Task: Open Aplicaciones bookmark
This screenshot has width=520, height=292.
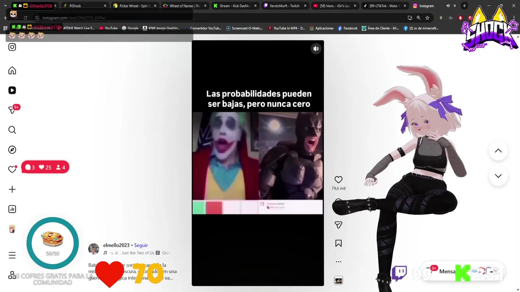Action: click(321, 28)
